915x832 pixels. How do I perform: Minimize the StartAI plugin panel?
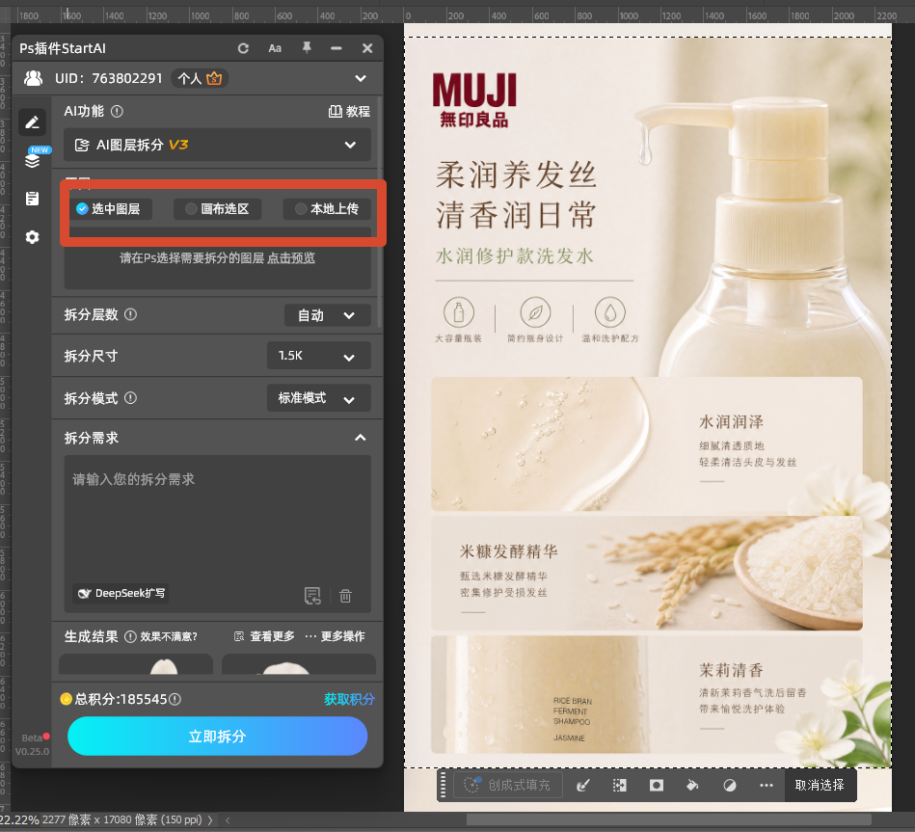click(x=336, y=48)
